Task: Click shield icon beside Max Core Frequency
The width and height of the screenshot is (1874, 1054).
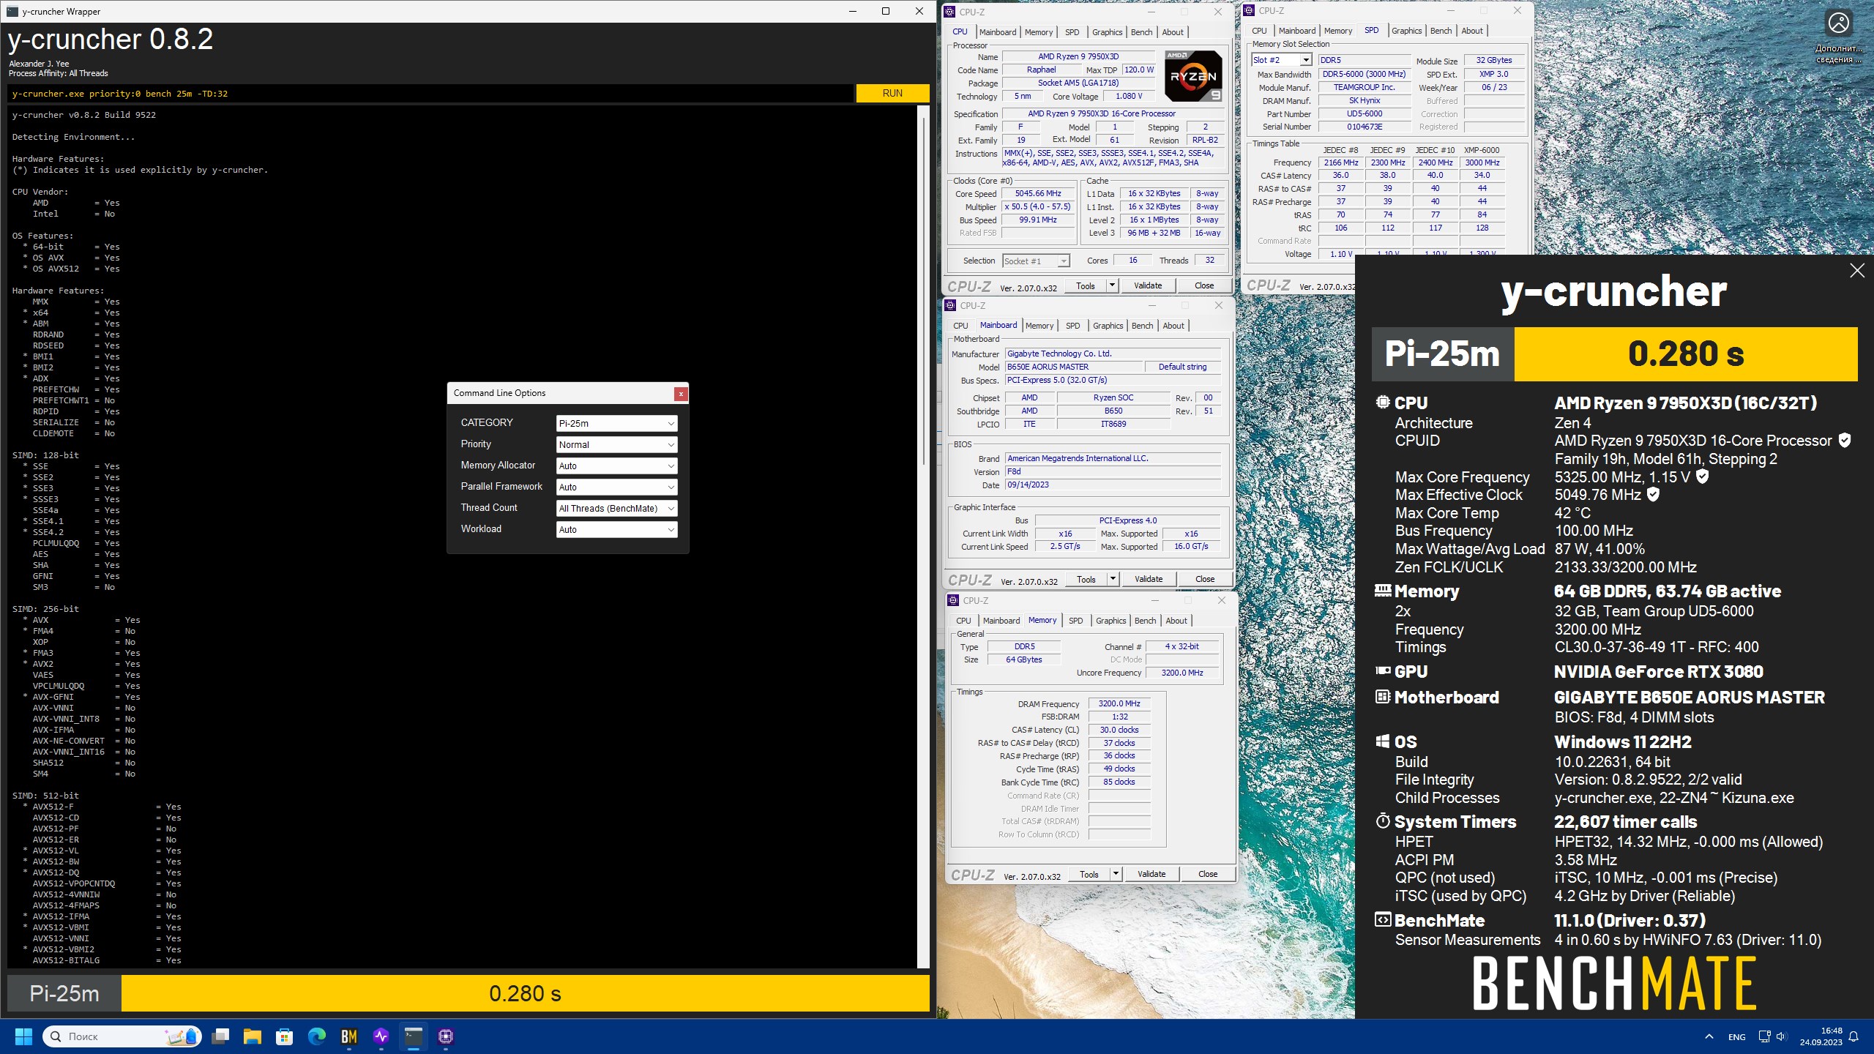Action: pos(1703,476)
